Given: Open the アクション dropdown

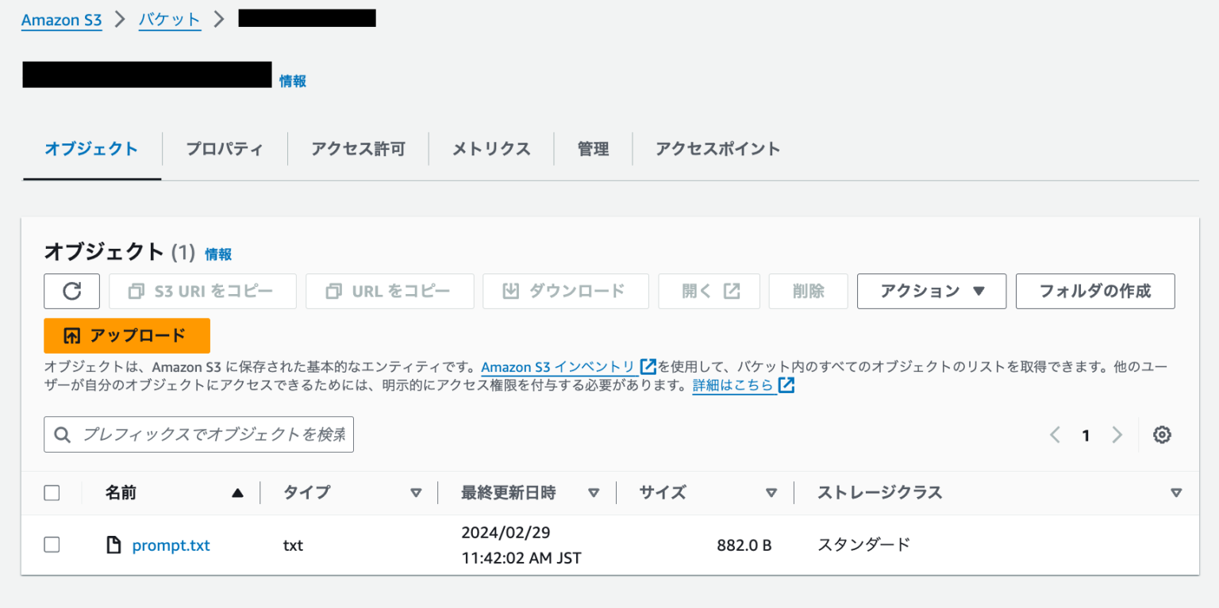Looking at the screenshot, I should 931,291.
